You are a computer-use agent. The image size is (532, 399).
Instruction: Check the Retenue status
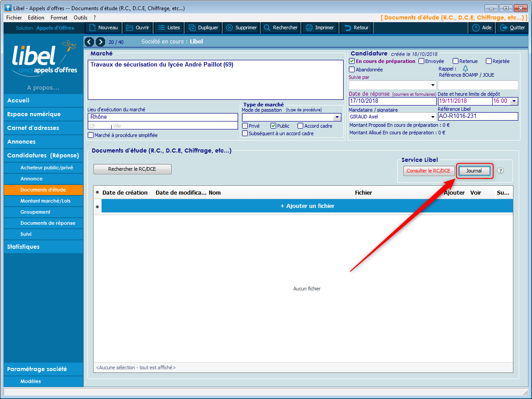(455, 61)
